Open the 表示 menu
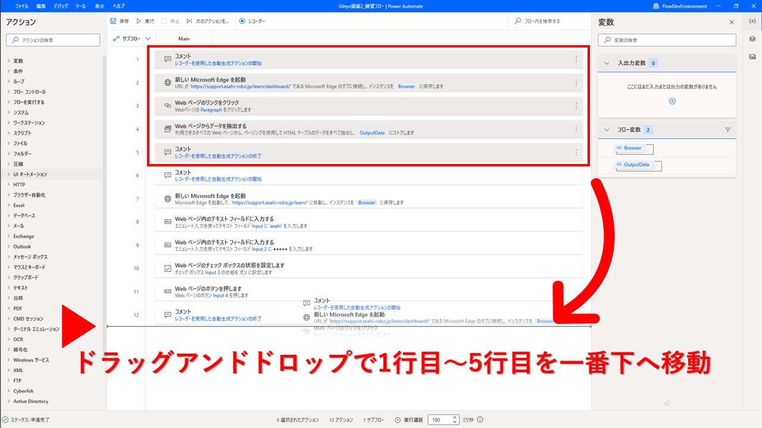Viewport: 762px width, 428px height. [x=99, y=6]
